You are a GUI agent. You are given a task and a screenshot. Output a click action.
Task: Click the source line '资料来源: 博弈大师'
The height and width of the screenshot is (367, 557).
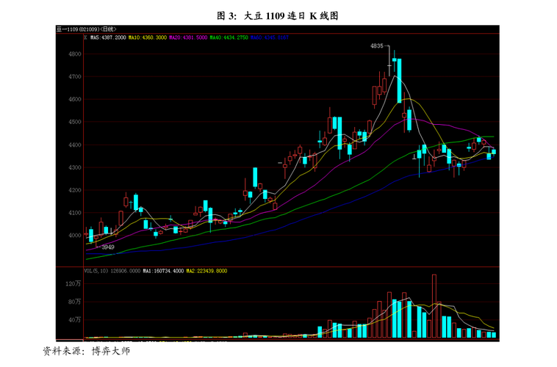pos(86,352)
